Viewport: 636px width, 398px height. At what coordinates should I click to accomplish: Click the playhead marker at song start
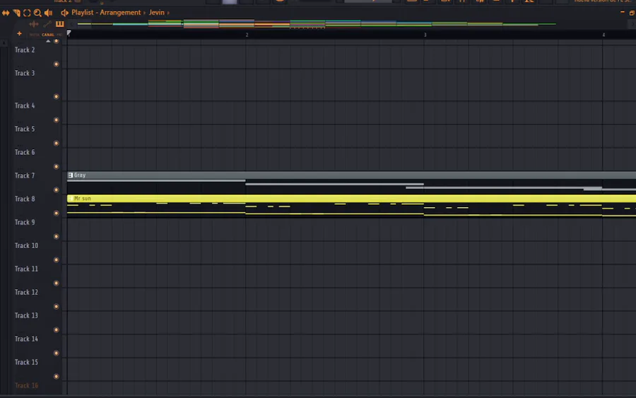click(x=69, y=33)
